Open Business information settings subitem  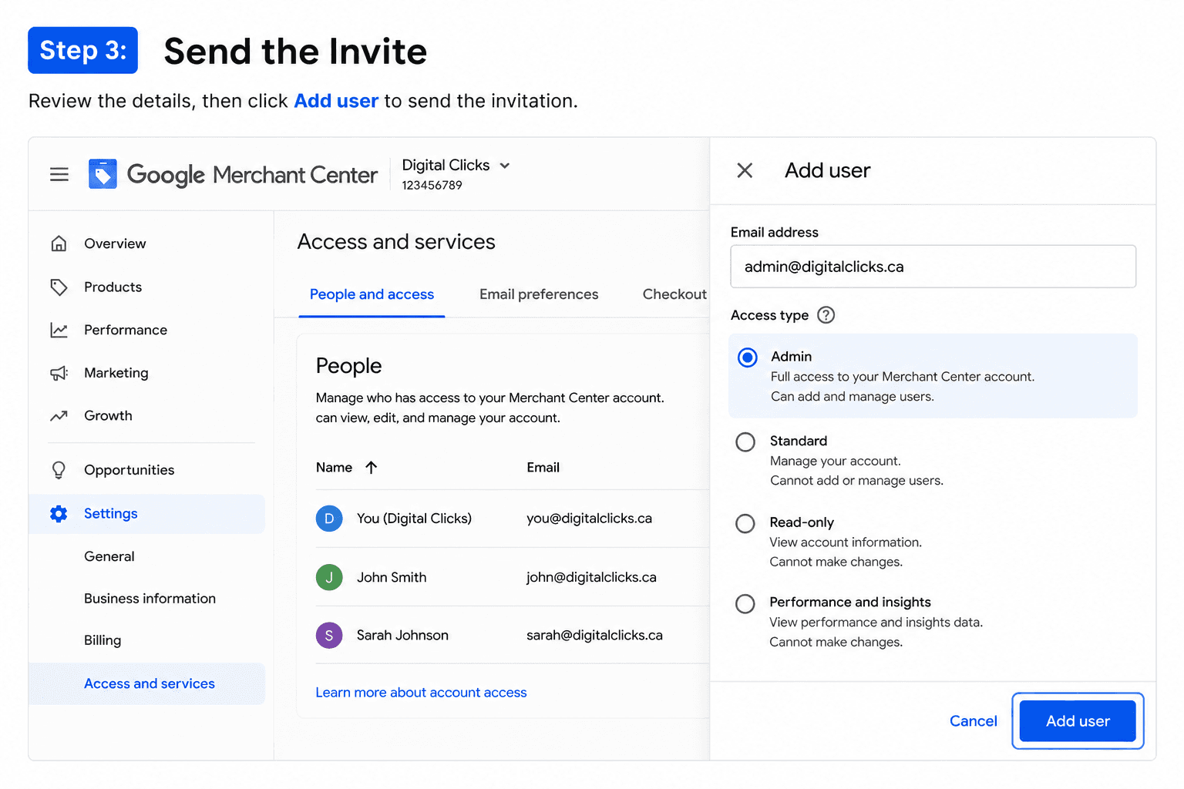click(x=150, y=599)
